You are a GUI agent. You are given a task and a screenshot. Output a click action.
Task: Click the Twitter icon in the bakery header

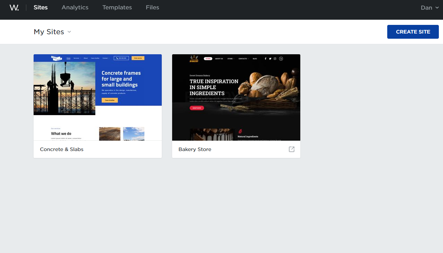click(270, 58)
